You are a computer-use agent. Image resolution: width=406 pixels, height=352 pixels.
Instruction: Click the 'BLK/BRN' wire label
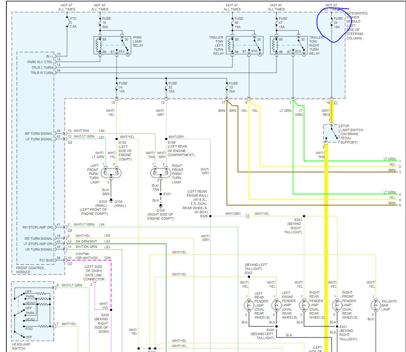pyautogui.click(x=106, y=192)
